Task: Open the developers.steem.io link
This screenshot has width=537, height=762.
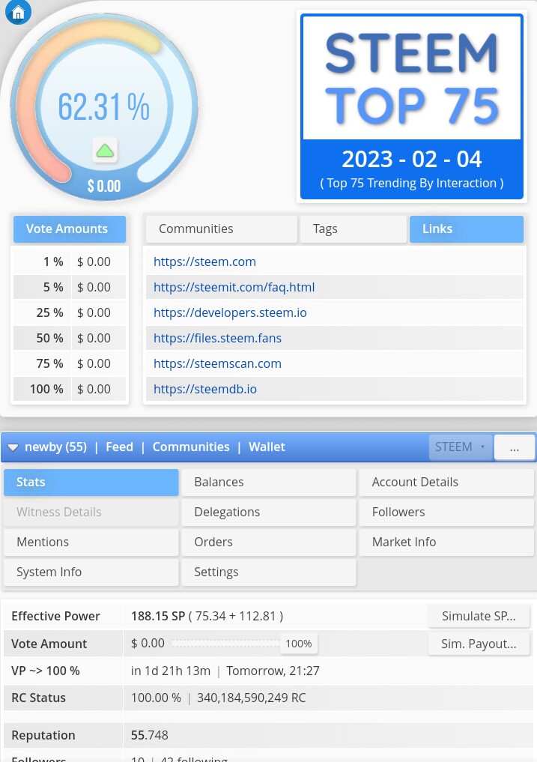Action: 230,312
